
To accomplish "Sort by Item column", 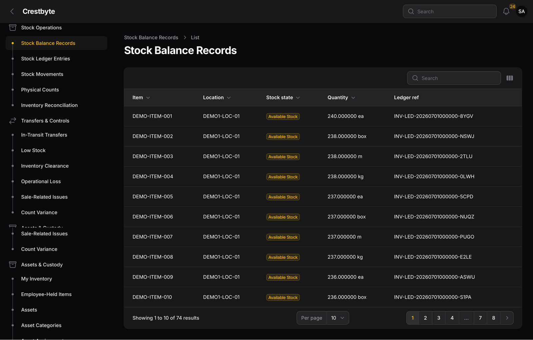I will [x=141, y=98].
